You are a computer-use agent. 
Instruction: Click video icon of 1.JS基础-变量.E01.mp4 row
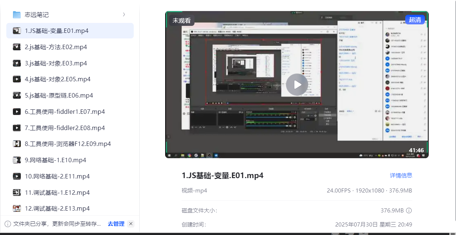click(x=17, y=31)
